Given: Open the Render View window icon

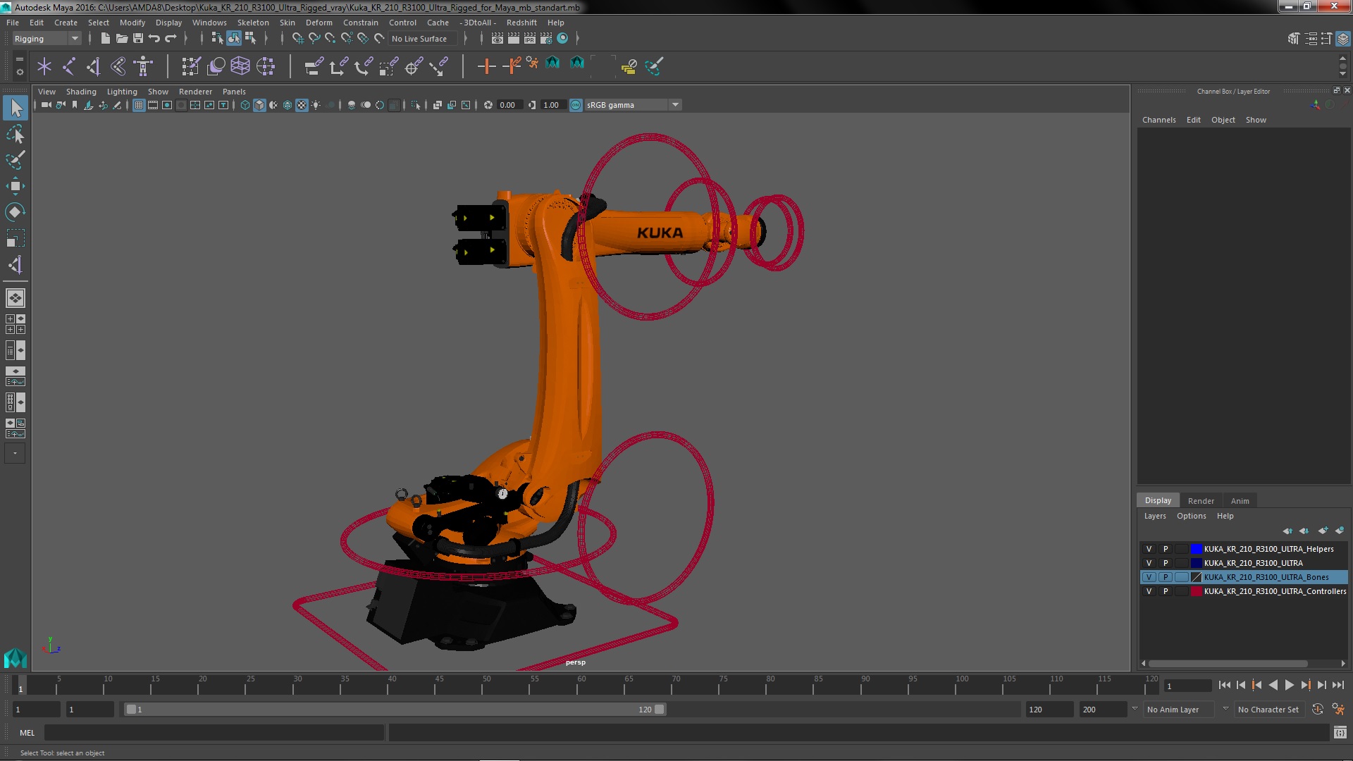Looking at the screenshot, I should [x=498, y=39].
